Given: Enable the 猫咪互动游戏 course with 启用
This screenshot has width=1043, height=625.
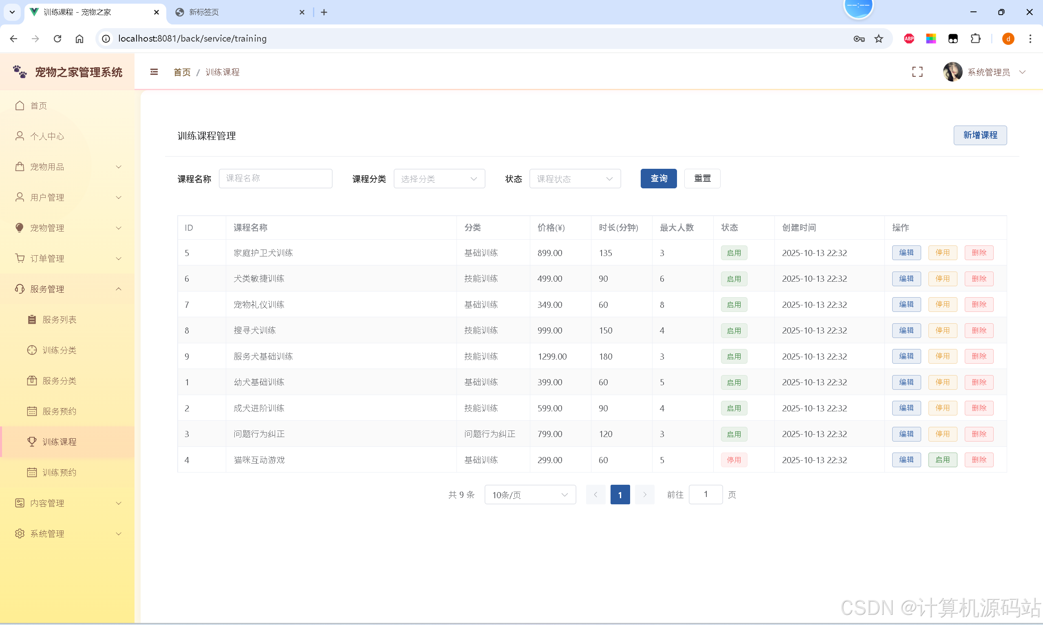Looking at the screenshot, I should coord(942,460).
